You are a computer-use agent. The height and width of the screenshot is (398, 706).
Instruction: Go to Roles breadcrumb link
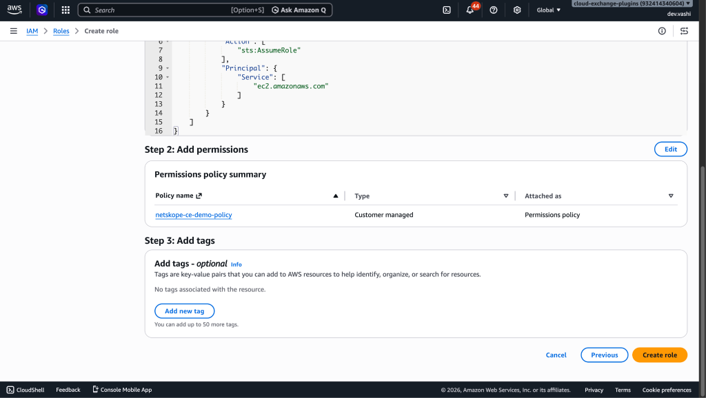tap(61, 31)
